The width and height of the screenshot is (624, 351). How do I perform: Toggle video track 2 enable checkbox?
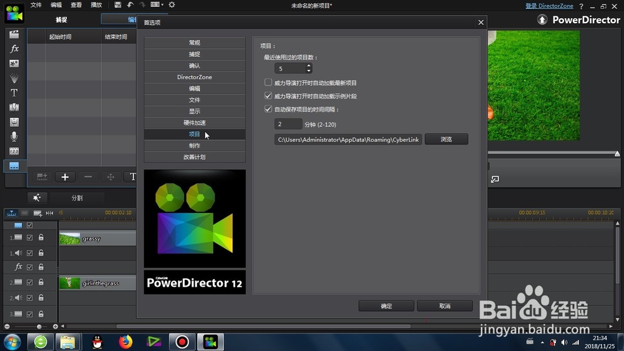[29, 282]
